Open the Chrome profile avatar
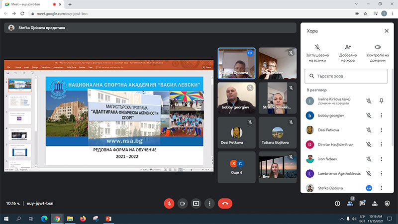This screenshot has height=224, width=398. 384,13
